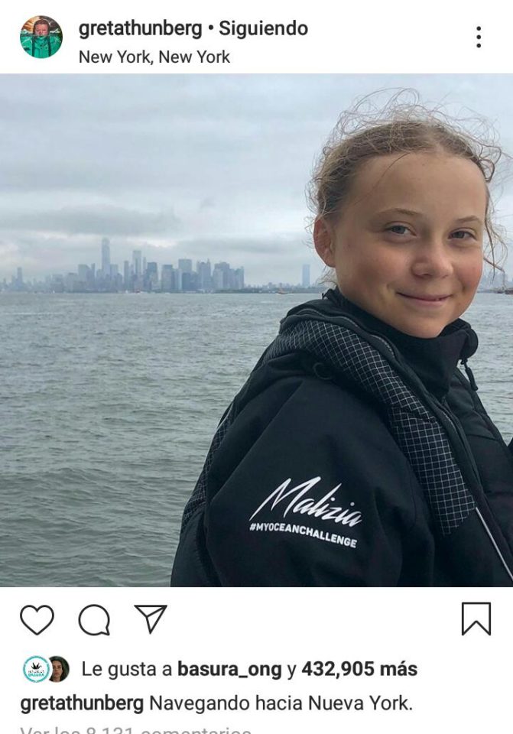Tap the Malizia logo on the jacket
The height and width of the screenshot is (734, 513).
306,501
